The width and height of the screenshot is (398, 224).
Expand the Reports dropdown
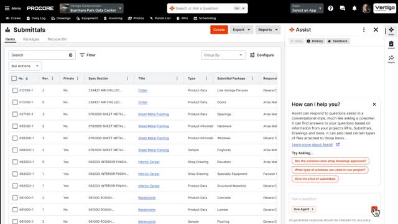[268, 30]
